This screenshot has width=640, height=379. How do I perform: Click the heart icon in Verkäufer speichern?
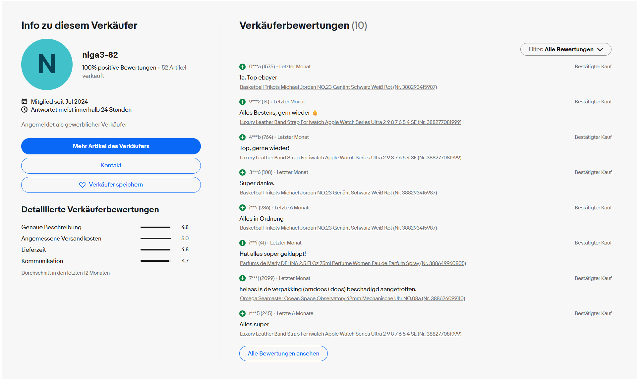[82, 185]
